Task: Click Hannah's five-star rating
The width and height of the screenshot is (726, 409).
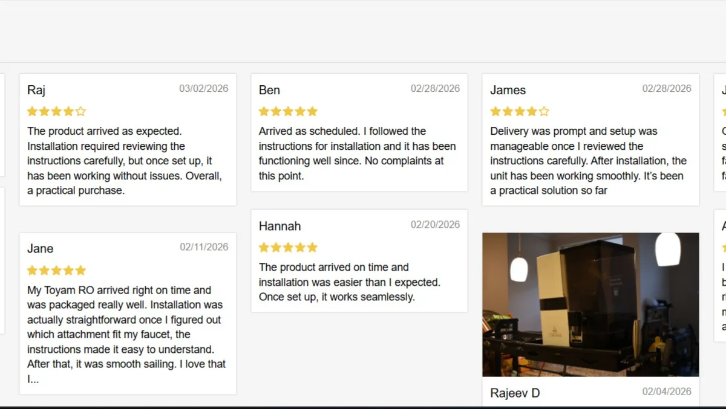Action: 288,247
